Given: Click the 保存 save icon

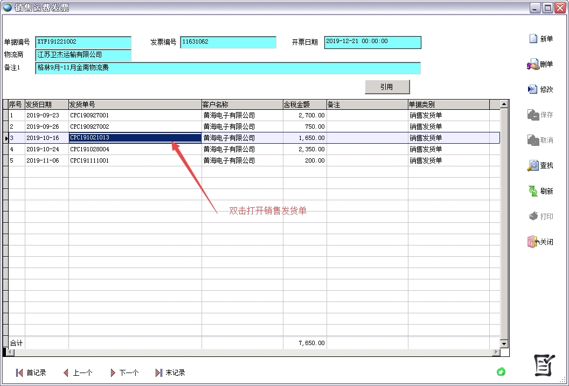Looking at the screenshot, I should pyautogui.click(x=542, y=115).
